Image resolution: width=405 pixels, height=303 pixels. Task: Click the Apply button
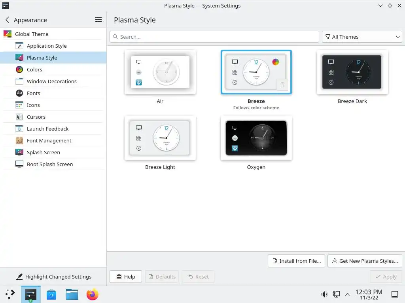click(x=386, y=277)
